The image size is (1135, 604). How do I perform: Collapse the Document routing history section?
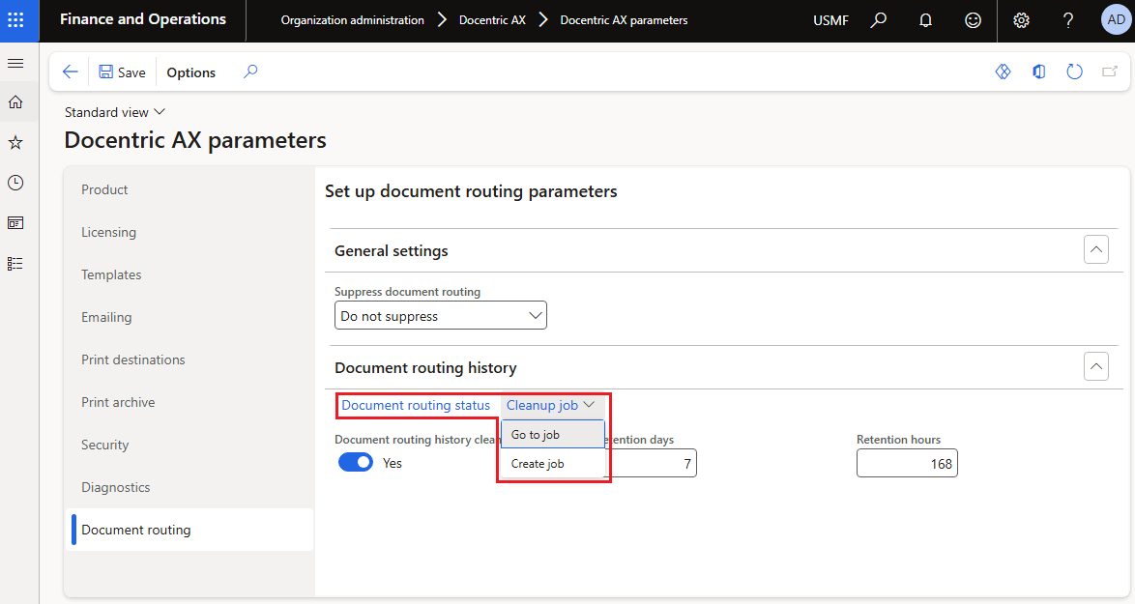1095,367
